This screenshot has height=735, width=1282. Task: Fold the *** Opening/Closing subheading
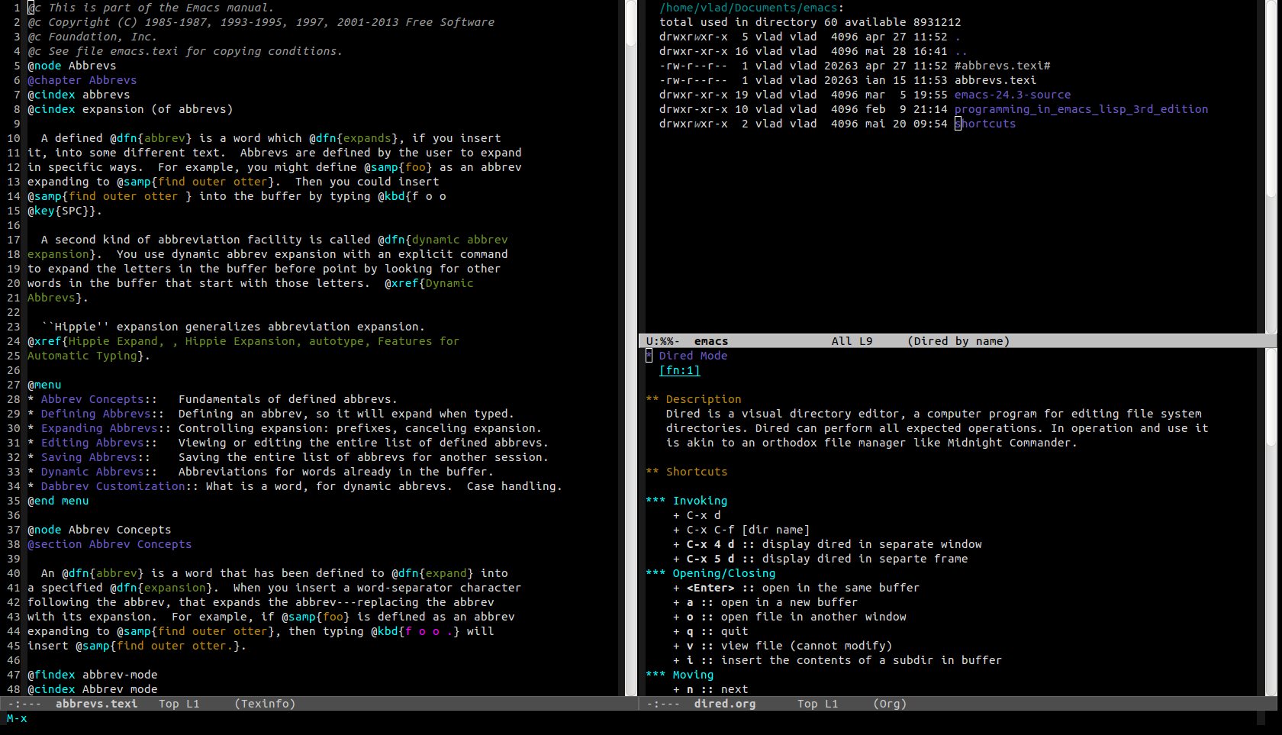click(710, 573)
